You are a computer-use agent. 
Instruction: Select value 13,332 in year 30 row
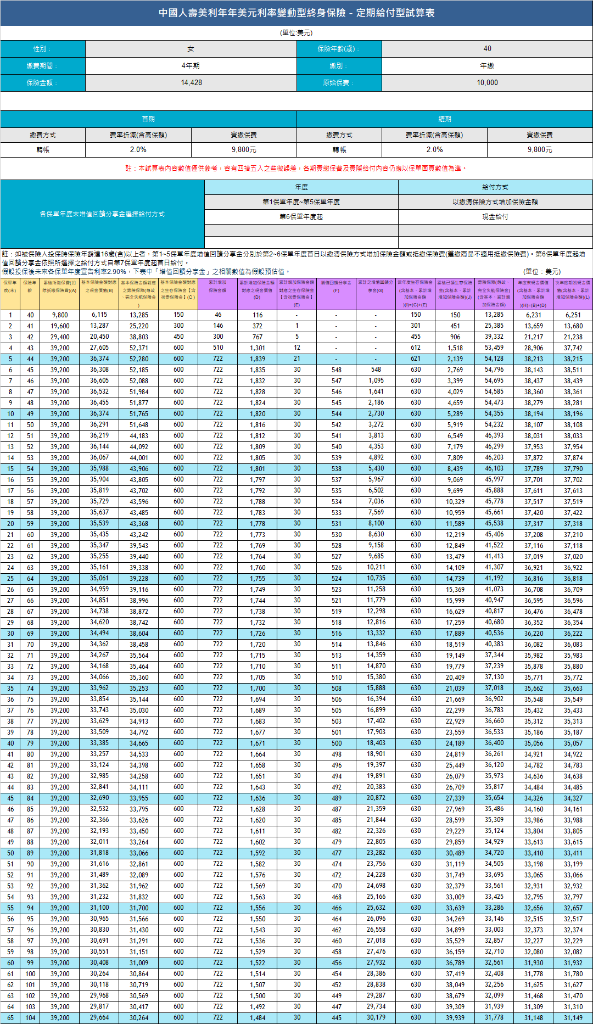(x=376, y=634)
